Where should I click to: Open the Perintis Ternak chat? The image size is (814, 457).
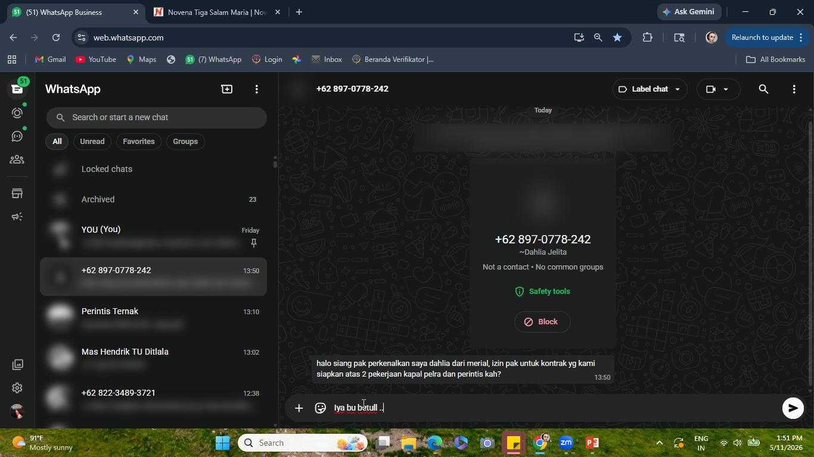(153, 318)
